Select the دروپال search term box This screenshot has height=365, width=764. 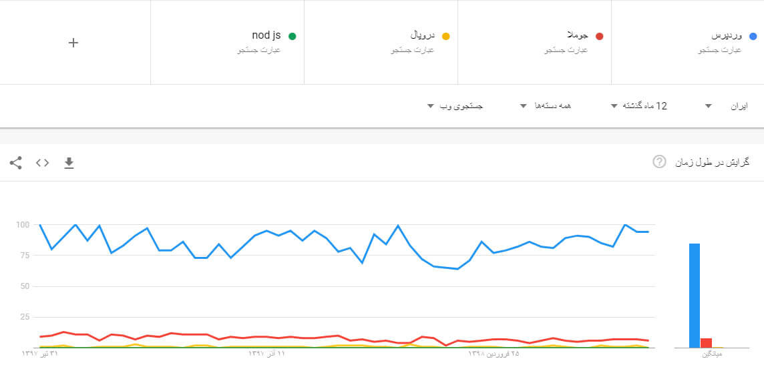[x=381, y=42]
